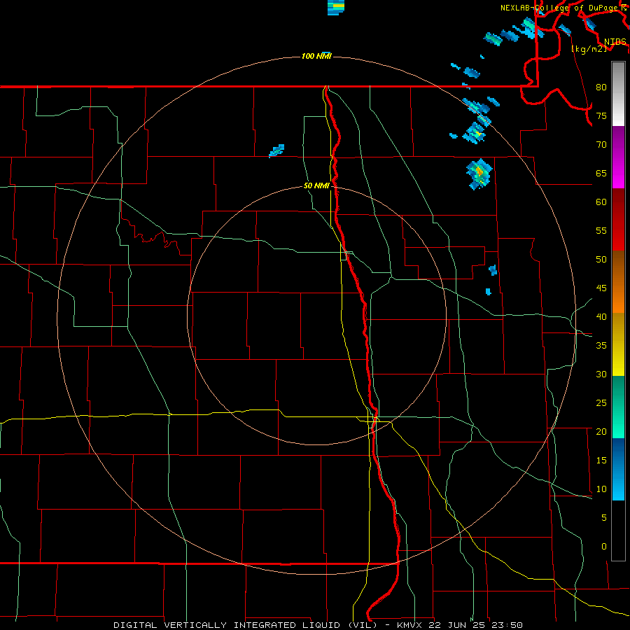Click the 10 value on the scale

point(601,489)
